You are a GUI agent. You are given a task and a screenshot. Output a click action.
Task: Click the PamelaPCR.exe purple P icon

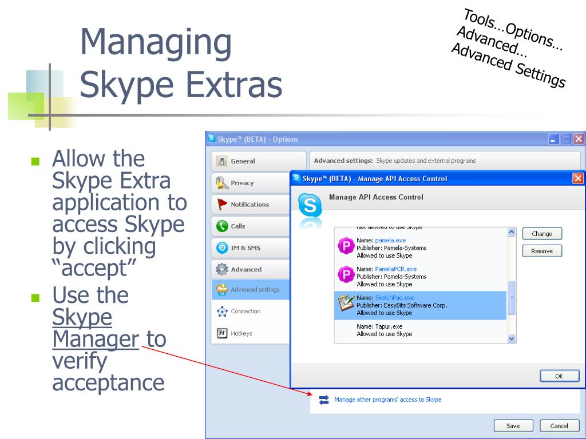(346, 275)
